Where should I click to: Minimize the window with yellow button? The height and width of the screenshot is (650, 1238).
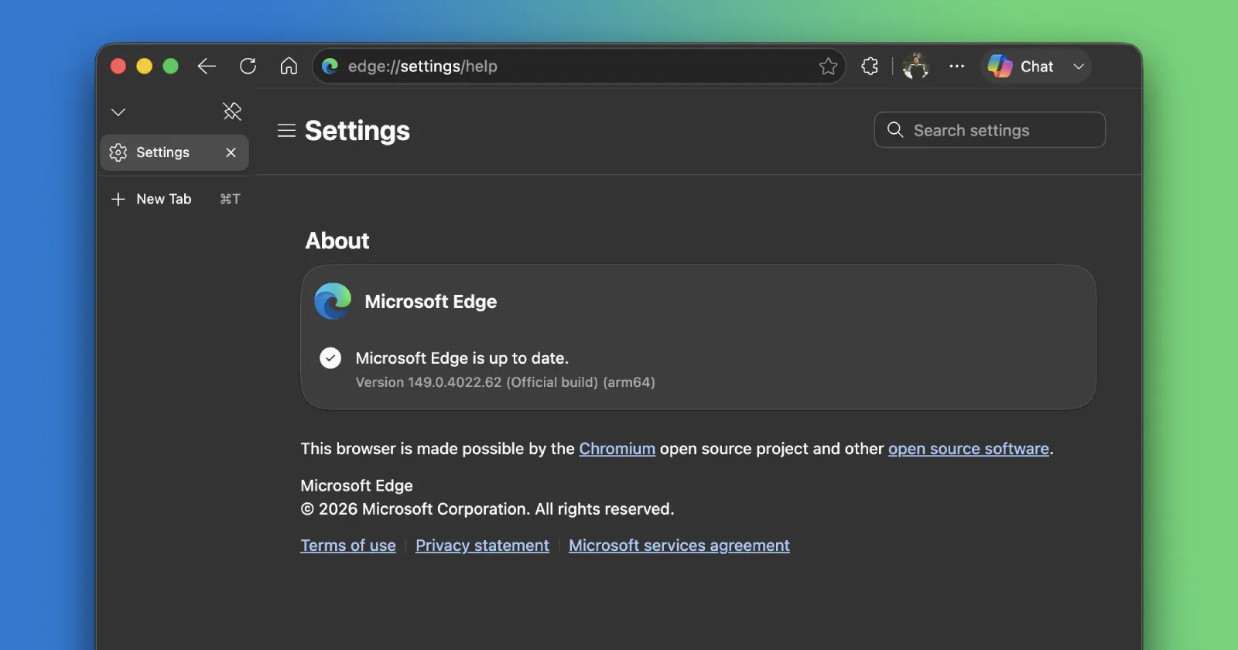click(x=145, y=67)
